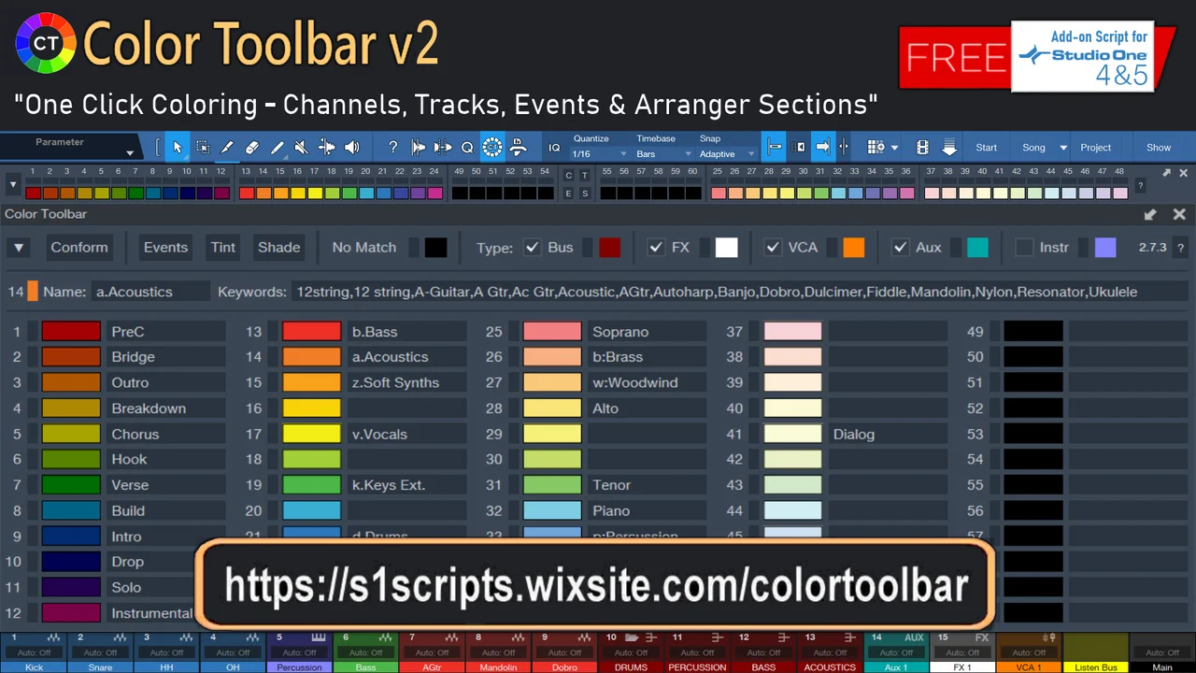
Task: Switch to the Song page
Action: [x=1033, y=148]
